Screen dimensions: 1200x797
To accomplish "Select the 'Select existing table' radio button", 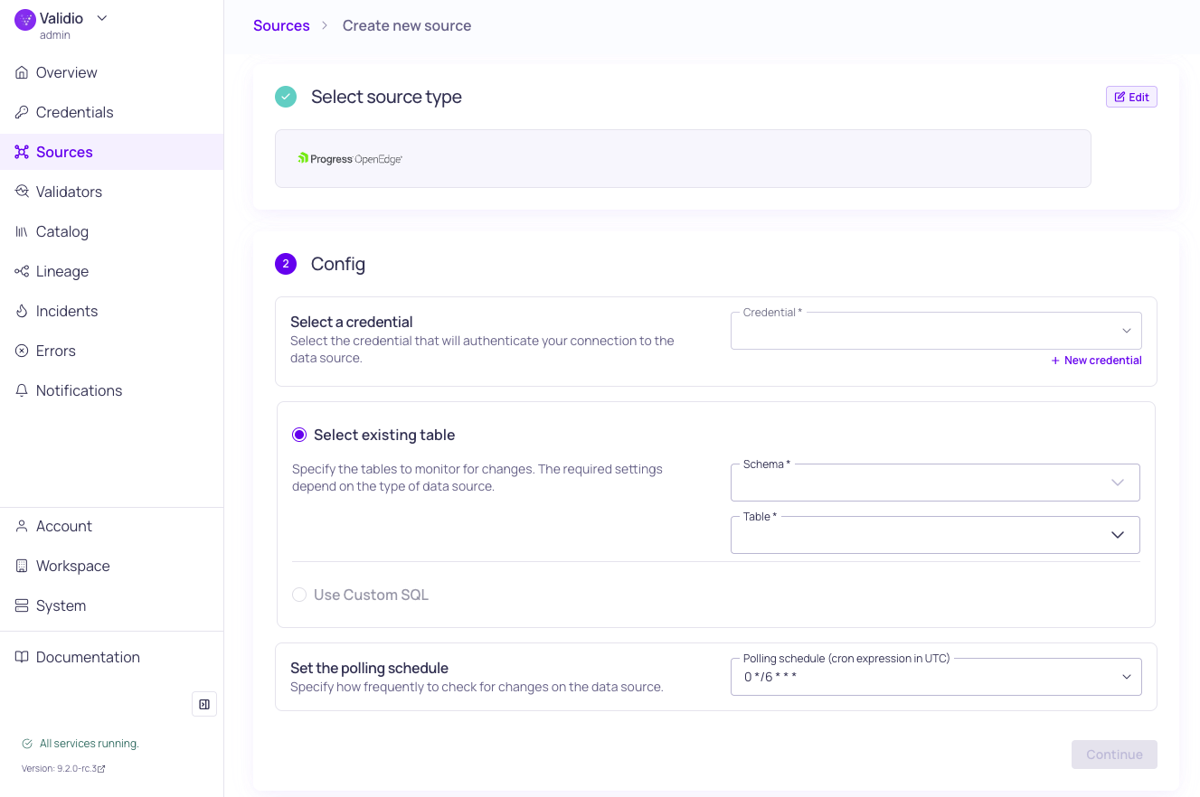I will 299,435.
